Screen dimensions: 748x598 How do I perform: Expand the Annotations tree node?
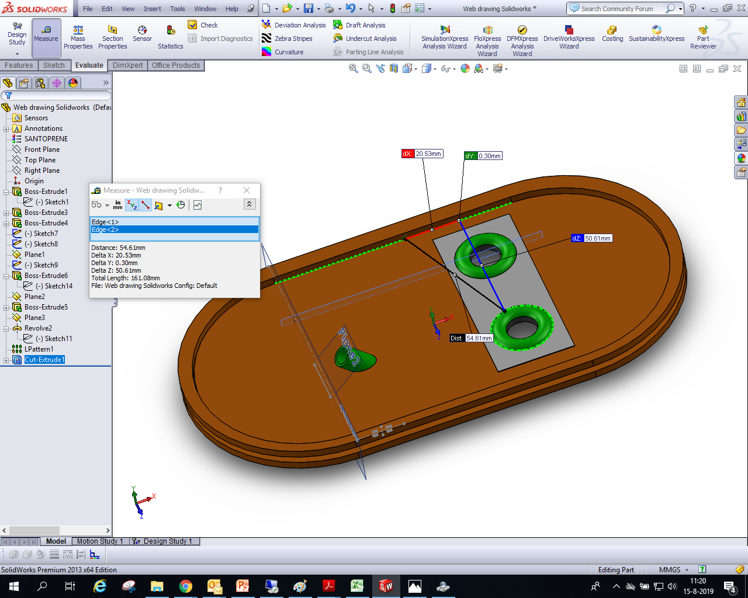pos(6,128)
